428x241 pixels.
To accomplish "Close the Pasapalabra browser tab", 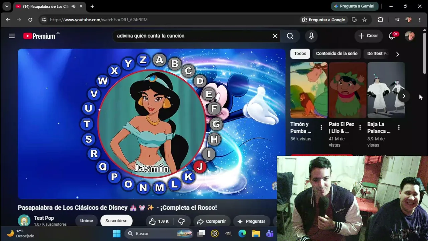I will coord(81,6).
